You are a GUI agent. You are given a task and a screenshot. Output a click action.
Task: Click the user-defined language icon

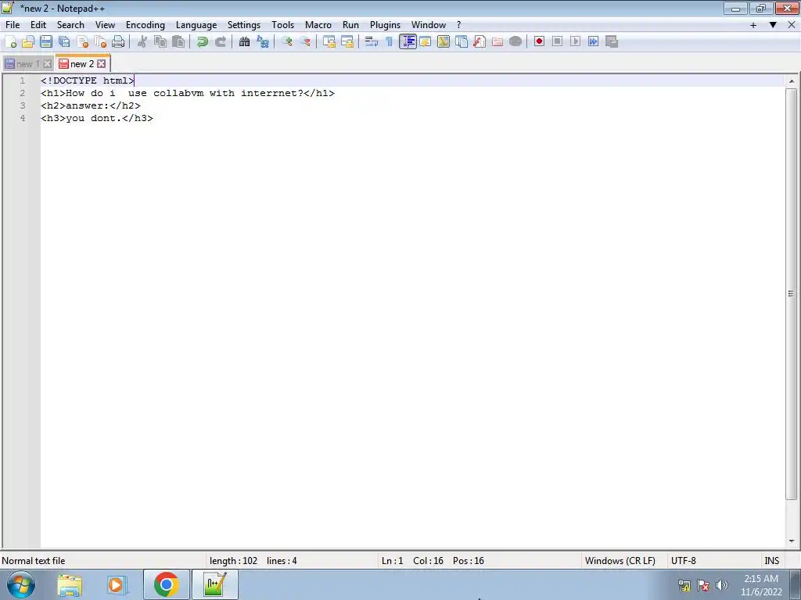pyautogui.click(x=426, y=42)
